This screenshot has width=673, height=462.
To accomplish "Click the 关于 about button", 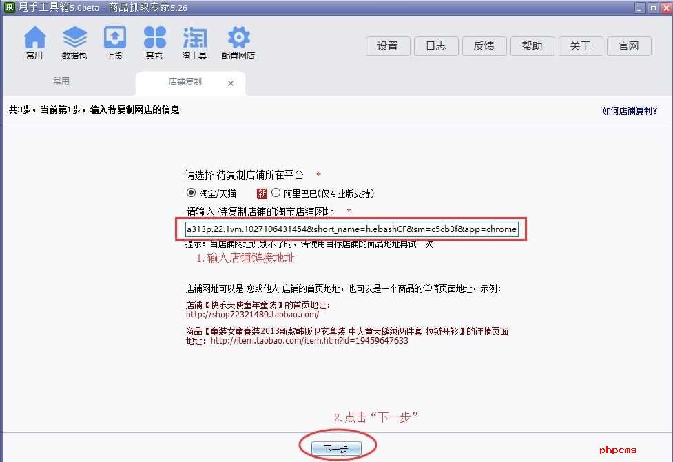I will (581, 46).
